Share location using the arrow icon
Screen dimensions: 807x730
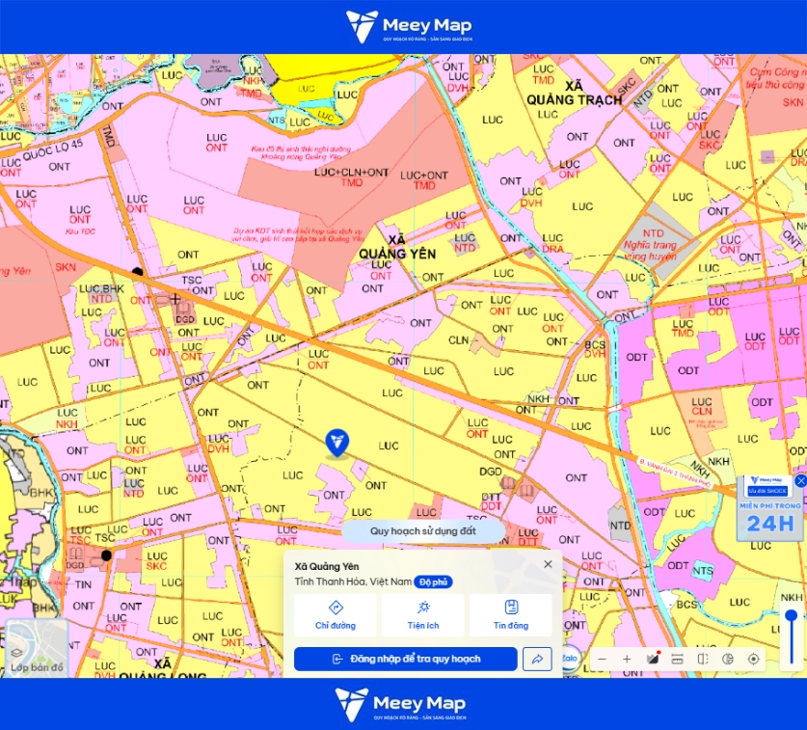tap(537, 659)
